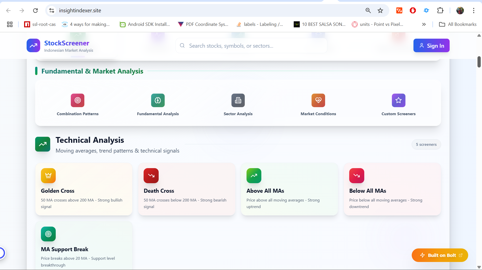
Task: Reload the page
Action: pyautogui.click(x=35, y=11)
